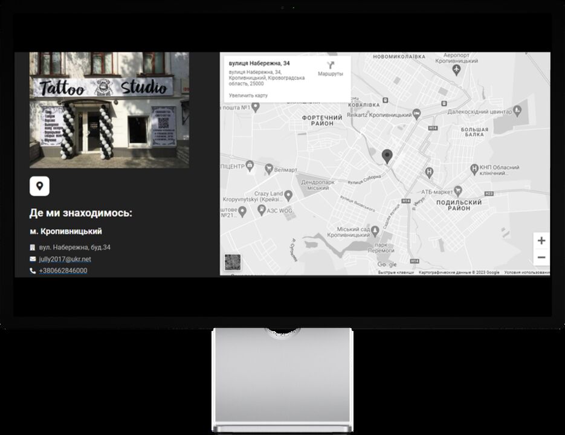Click the НОВОМИКОЛАЇВКА map label

(x=399, y=57)
